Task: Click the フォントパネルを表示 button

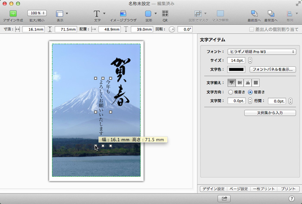Action: click(273, 69)
